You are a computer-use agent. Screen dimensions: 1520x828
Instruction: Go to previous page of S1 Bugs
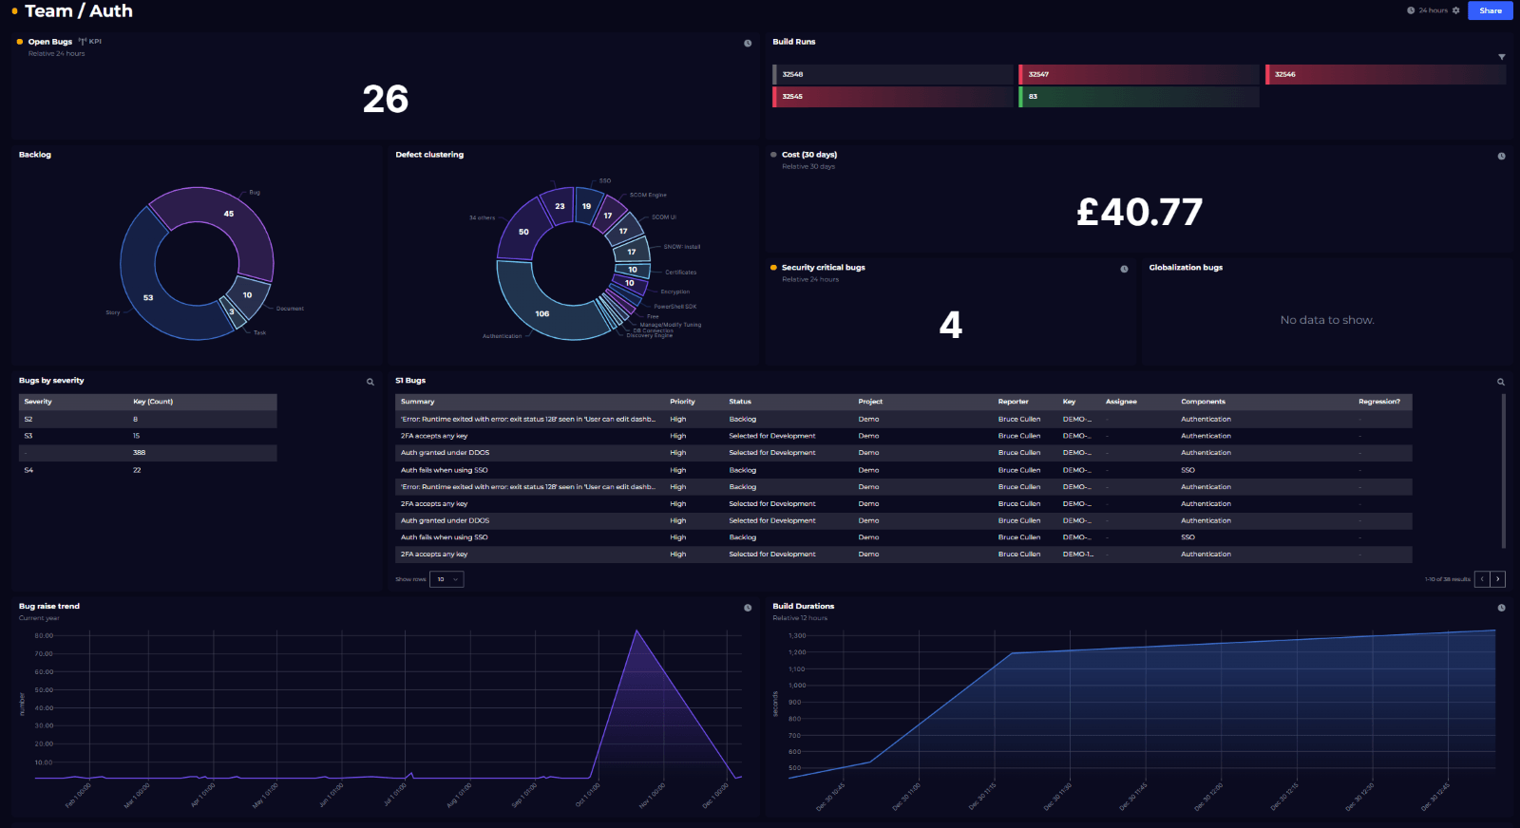pos(1482,579)
